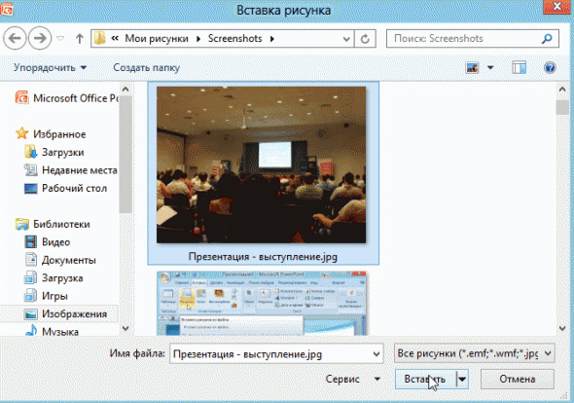Open Help with the question mark icon
Viewport: 574px width, 403px height.
550,68
